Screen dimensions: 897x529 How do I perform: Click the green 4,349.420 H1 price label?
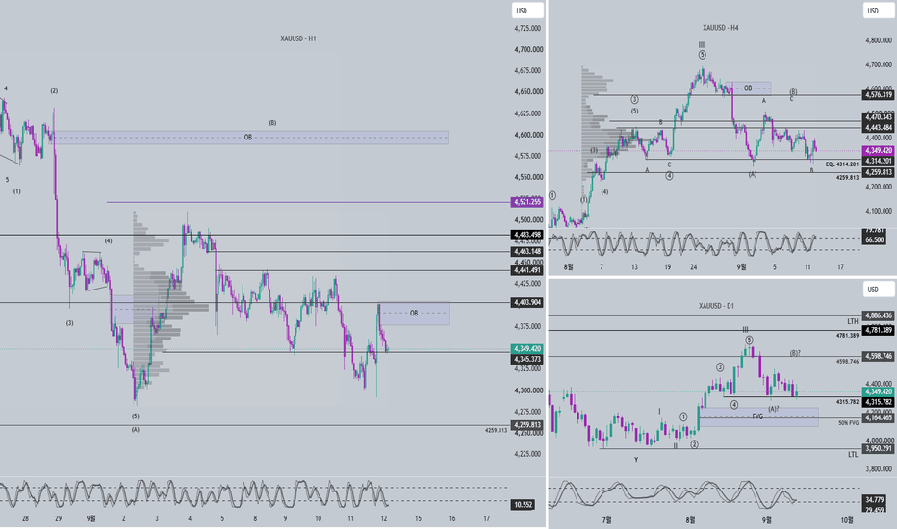[526, 349]
